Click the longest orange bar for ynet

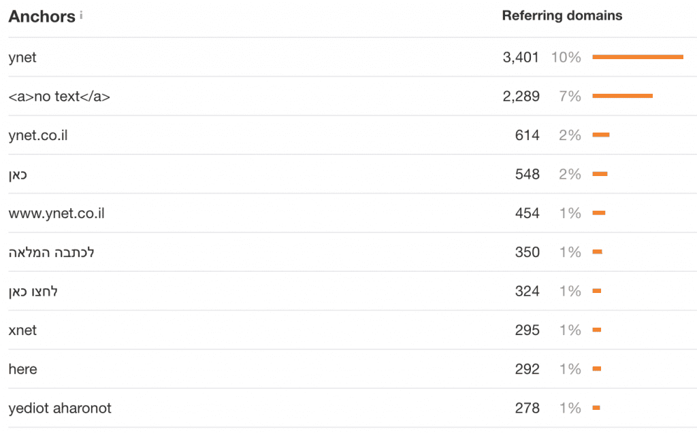pyautogui.click(x=637, y=57)
